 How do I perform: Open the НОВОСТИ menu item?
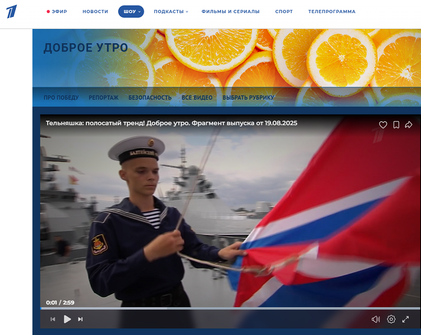[95, 11]
